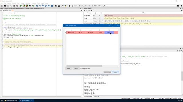Open Debug menu
Image resolution: width=183 pixels, height=102 pixels.
22,3
